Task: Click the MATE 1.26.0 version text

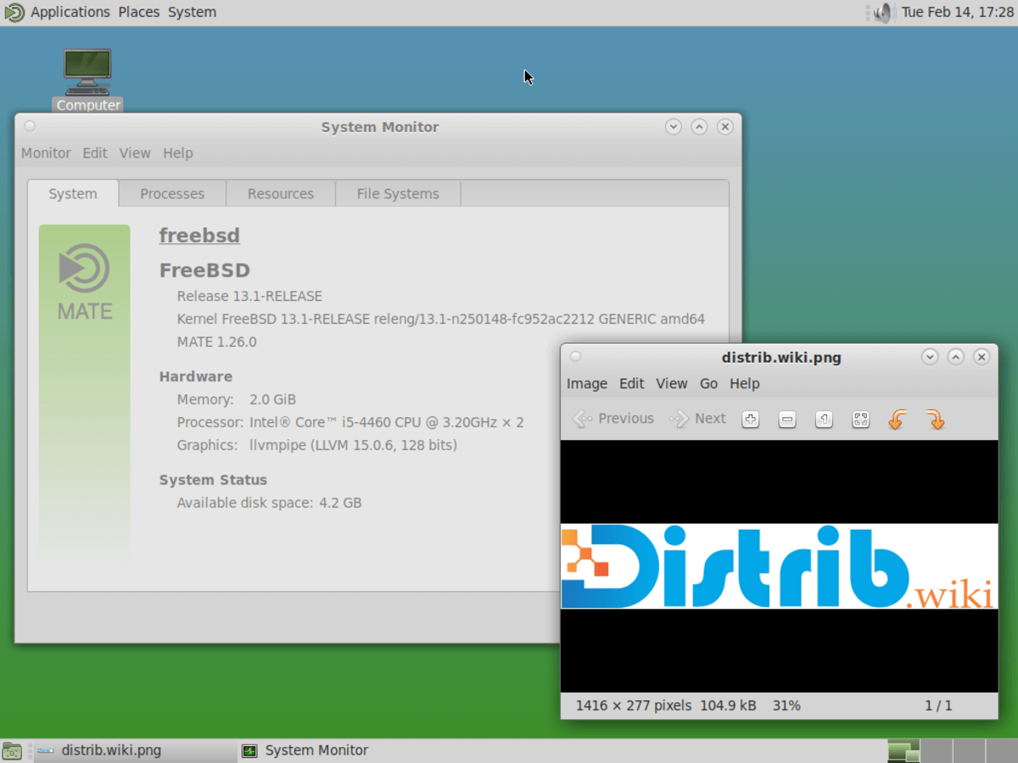Action: pyautogui.click(x=216, y=343)
